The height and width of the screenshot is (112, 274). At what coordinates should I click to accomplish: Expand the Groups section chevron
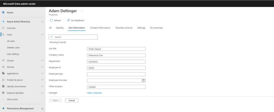click(x=42, y=61)
